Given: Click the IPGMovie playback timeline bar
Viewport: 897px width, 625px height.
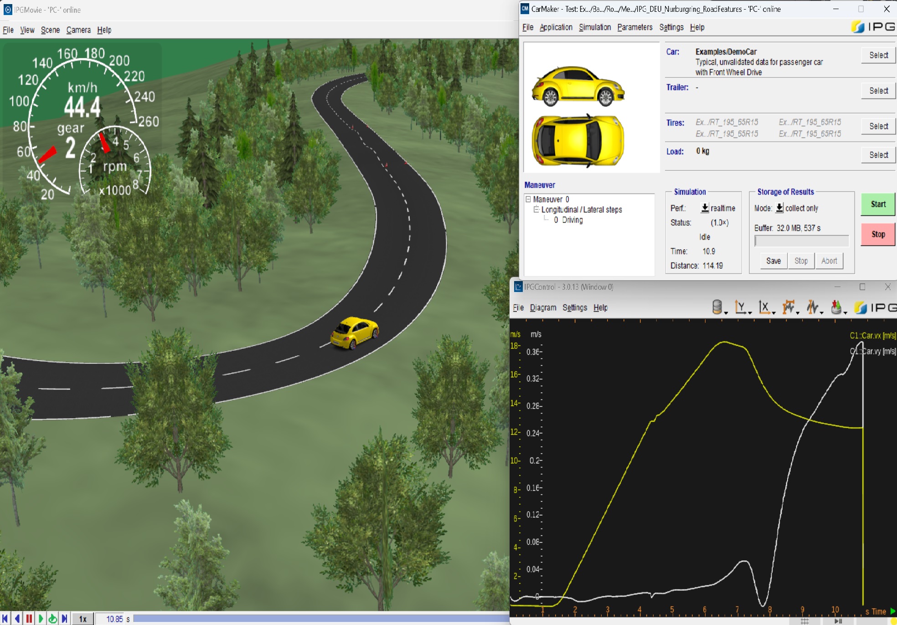Looking at the screenshot, I should pos(319,619).
